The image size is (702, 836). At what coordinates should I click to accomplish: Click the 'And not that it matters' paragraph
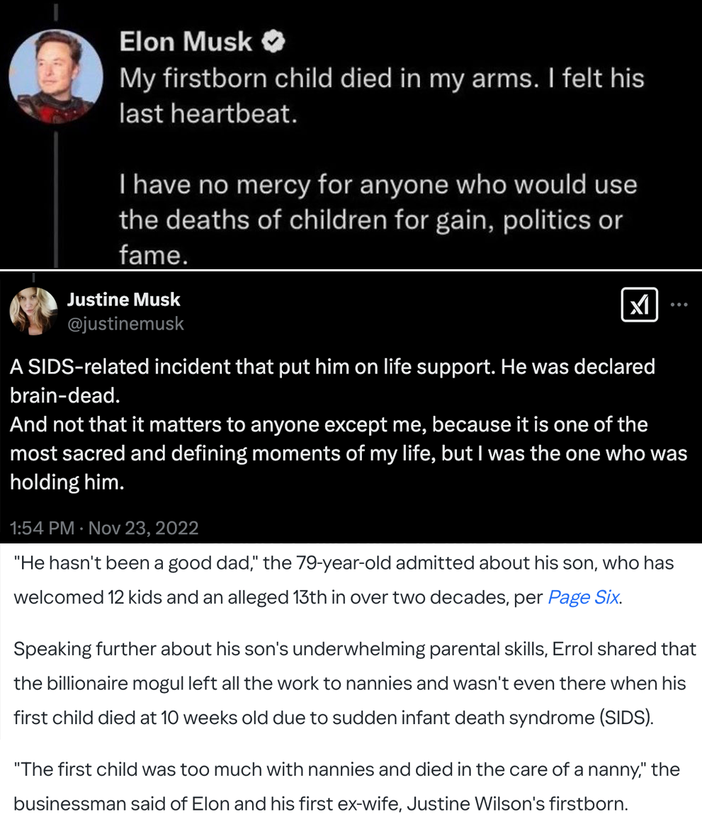click(349, 453)
